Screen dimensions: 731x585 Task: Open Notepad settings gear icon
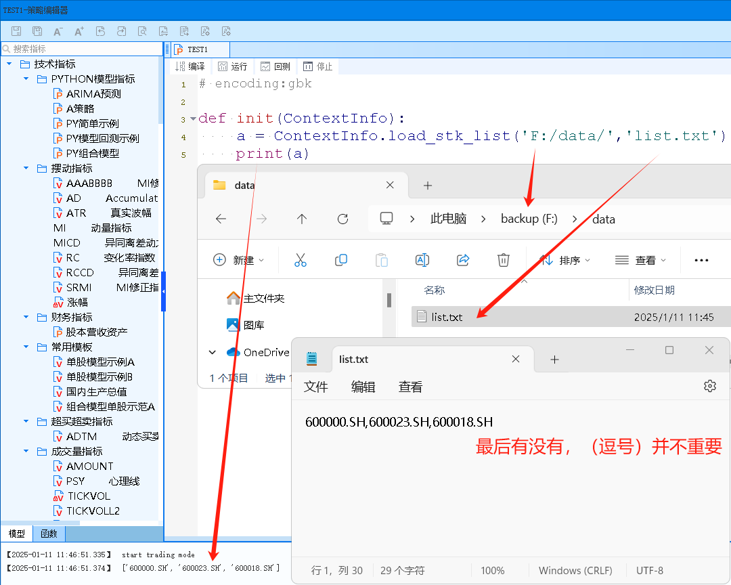(709, 386)
